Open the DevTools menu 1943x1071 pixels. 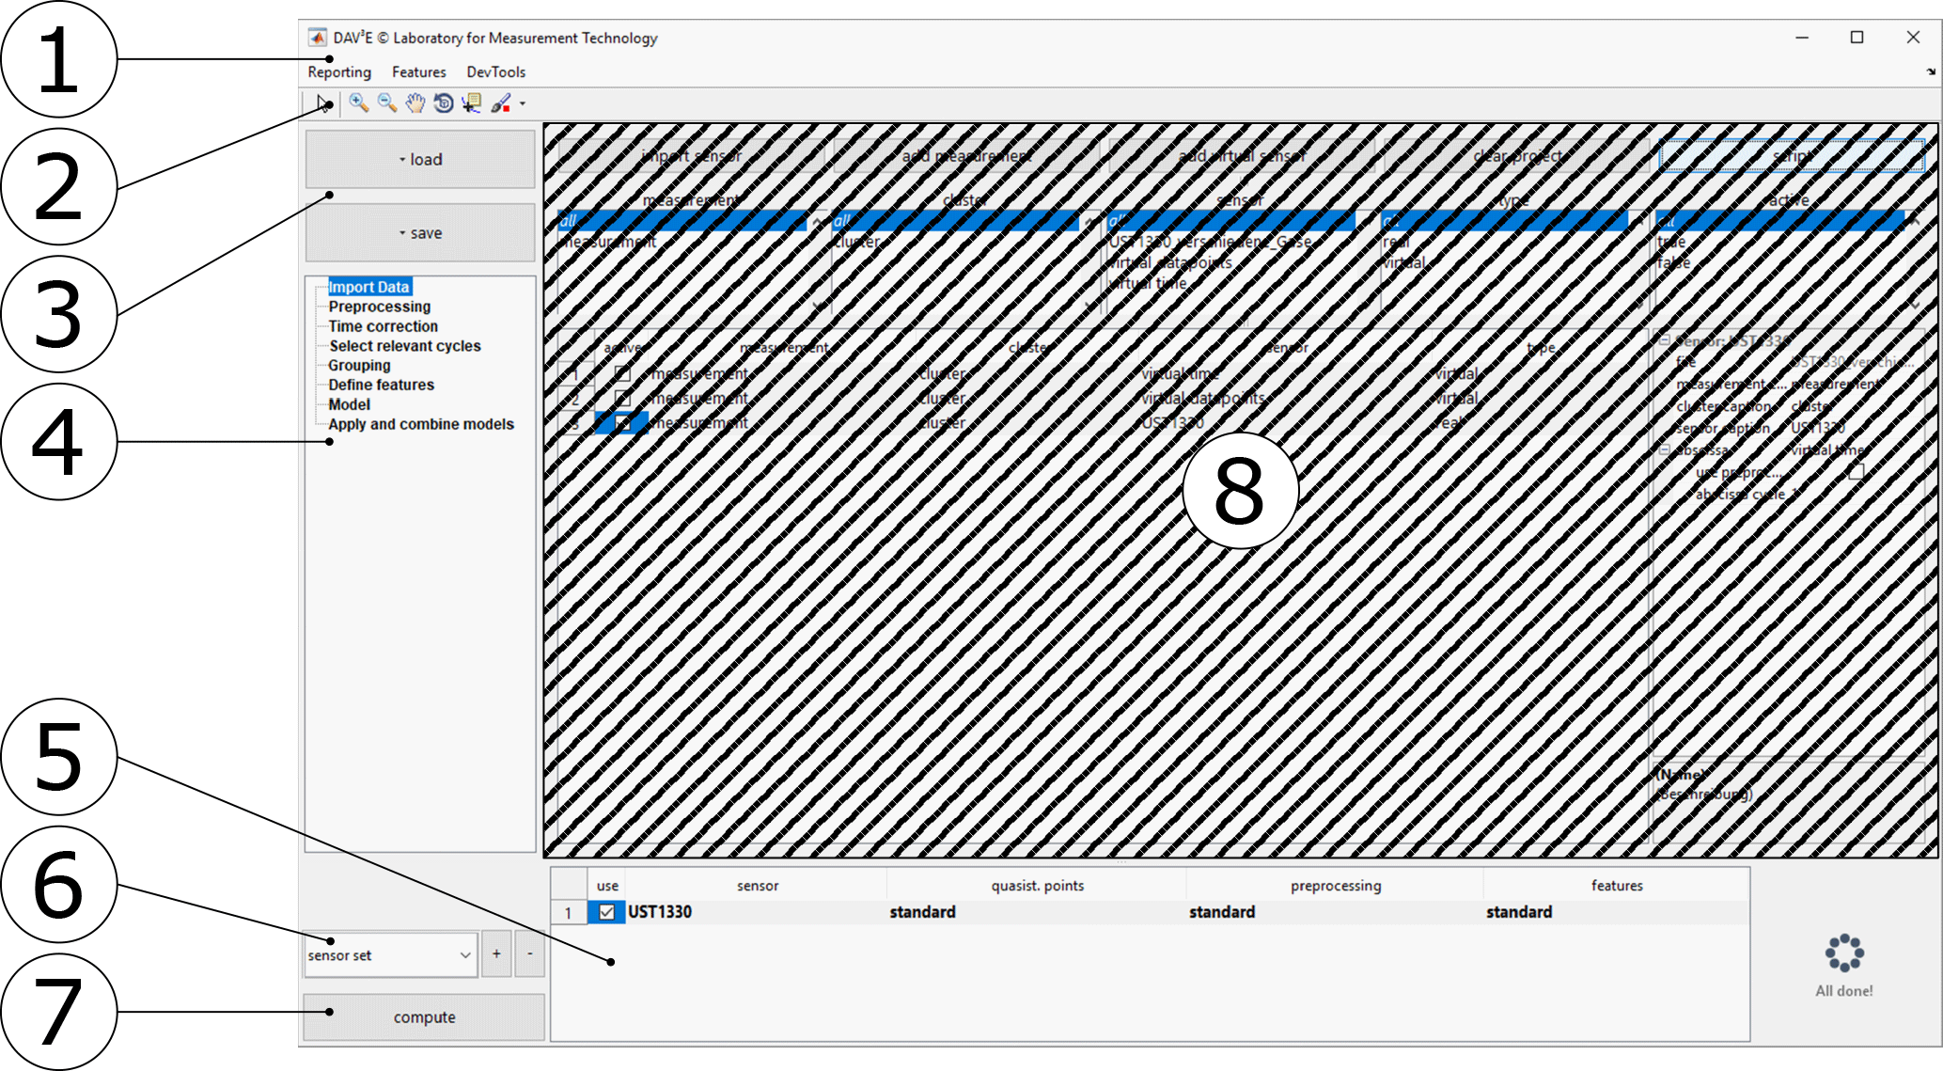495,72
